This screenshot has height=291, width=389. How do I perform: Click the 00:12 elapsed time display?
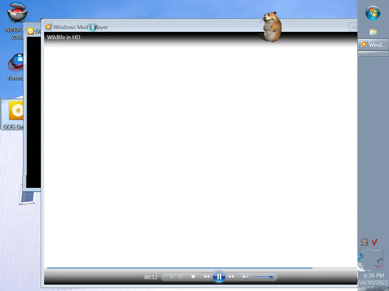151,277
